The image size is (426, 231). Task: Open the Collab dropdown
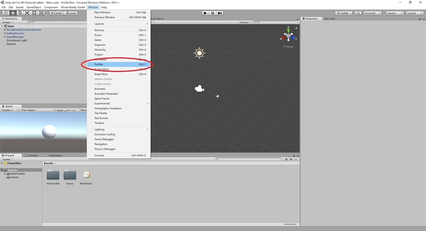(344, 13)
